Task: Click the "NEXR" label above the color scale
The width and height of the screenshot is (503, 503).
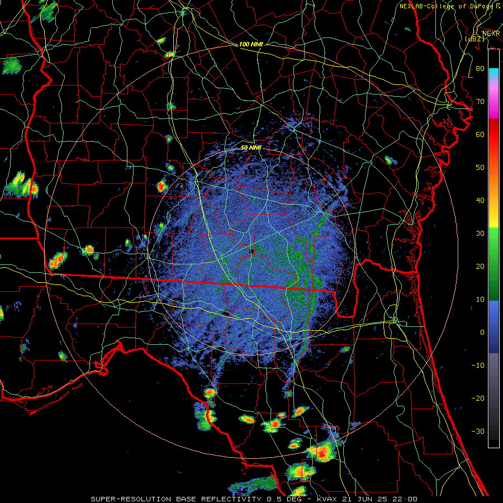Action: (491, 34)
